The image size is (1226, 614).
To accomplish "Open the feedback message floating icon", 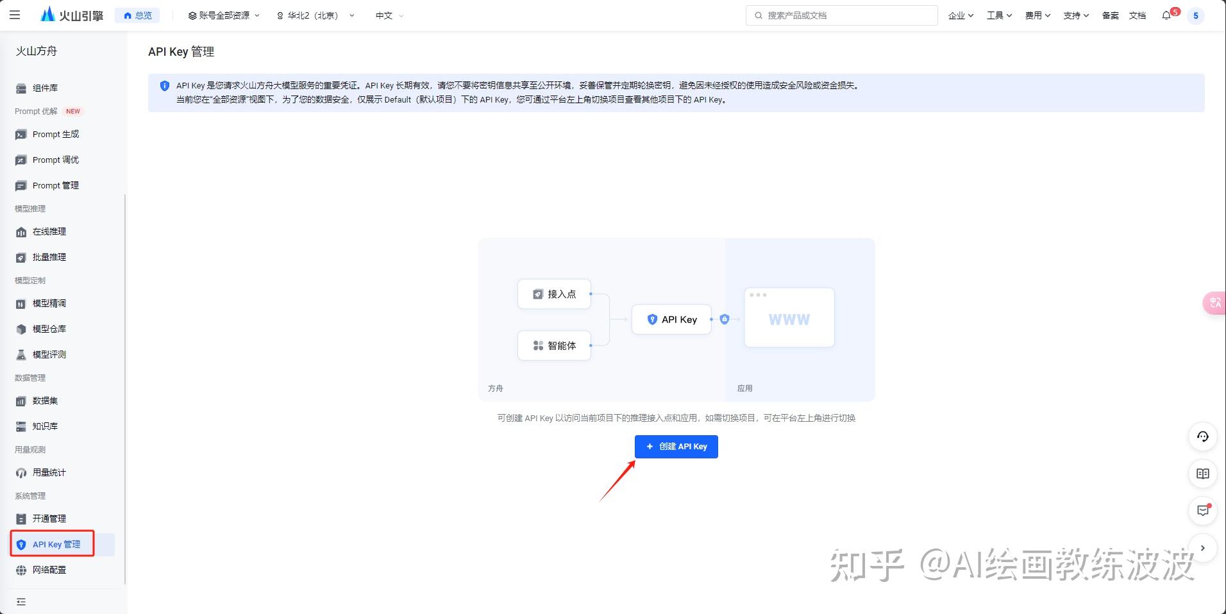I will [x=1203, y=511].
